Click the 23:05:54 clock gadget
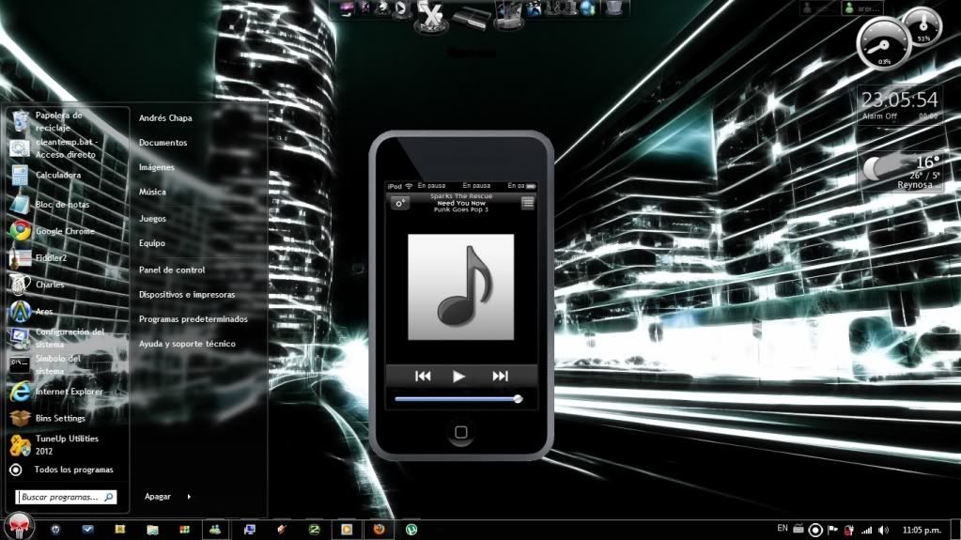Viewport: 961px width, 540px height. [899, 100]
